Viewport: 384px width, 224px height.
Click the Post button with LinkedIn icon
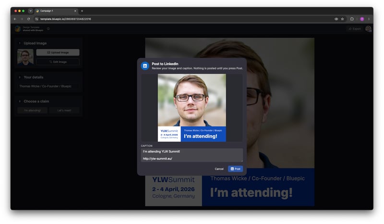[235, 169]
